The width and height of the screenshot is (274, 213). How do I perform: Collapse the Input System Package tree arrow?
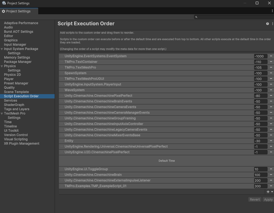[x=2, y=49]
